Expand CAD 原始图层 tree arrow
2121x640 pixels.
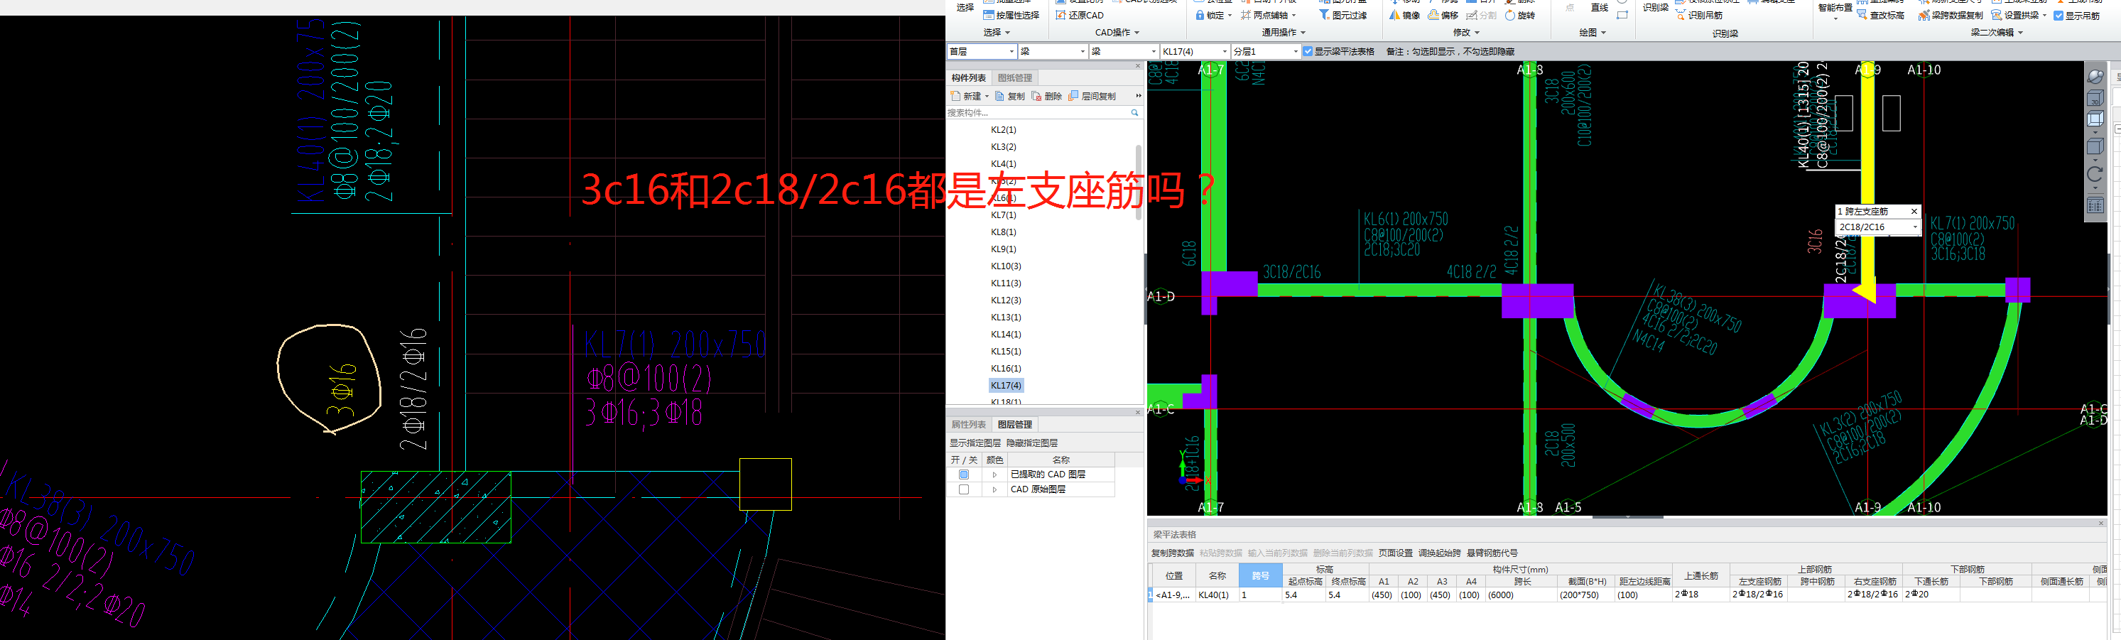(994, 489)
